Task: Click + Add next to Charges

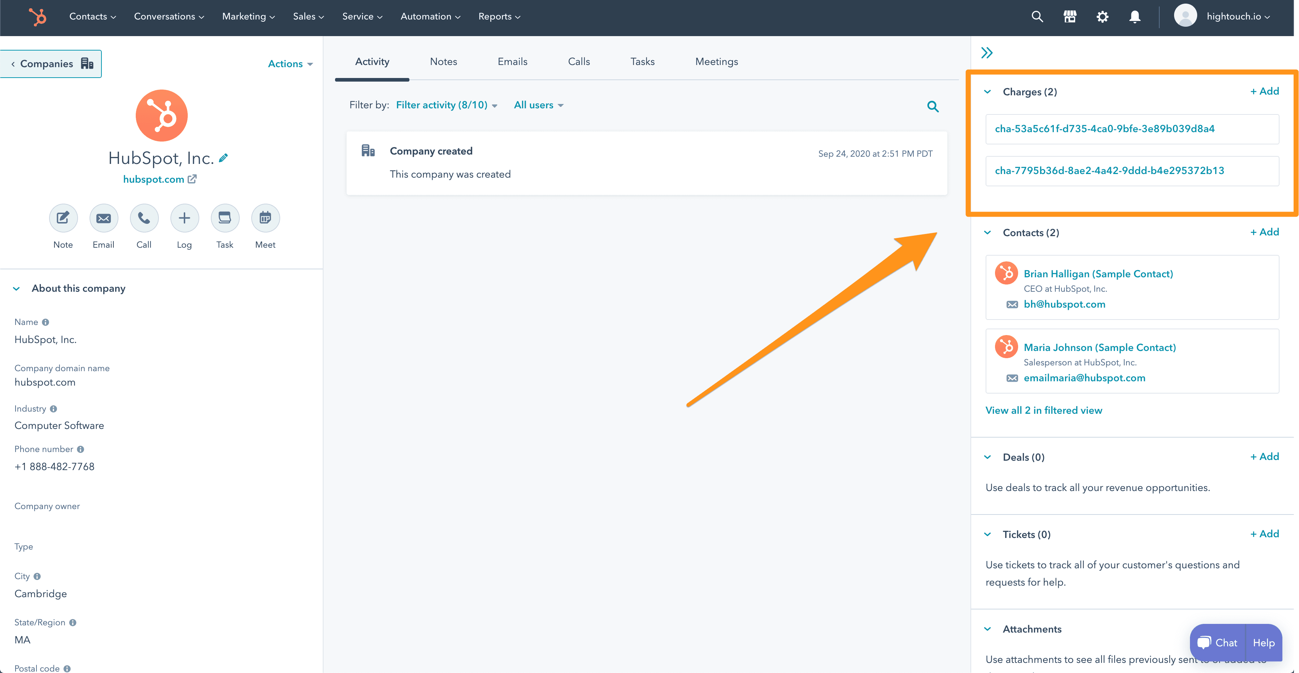Action: pos(1264,91)
